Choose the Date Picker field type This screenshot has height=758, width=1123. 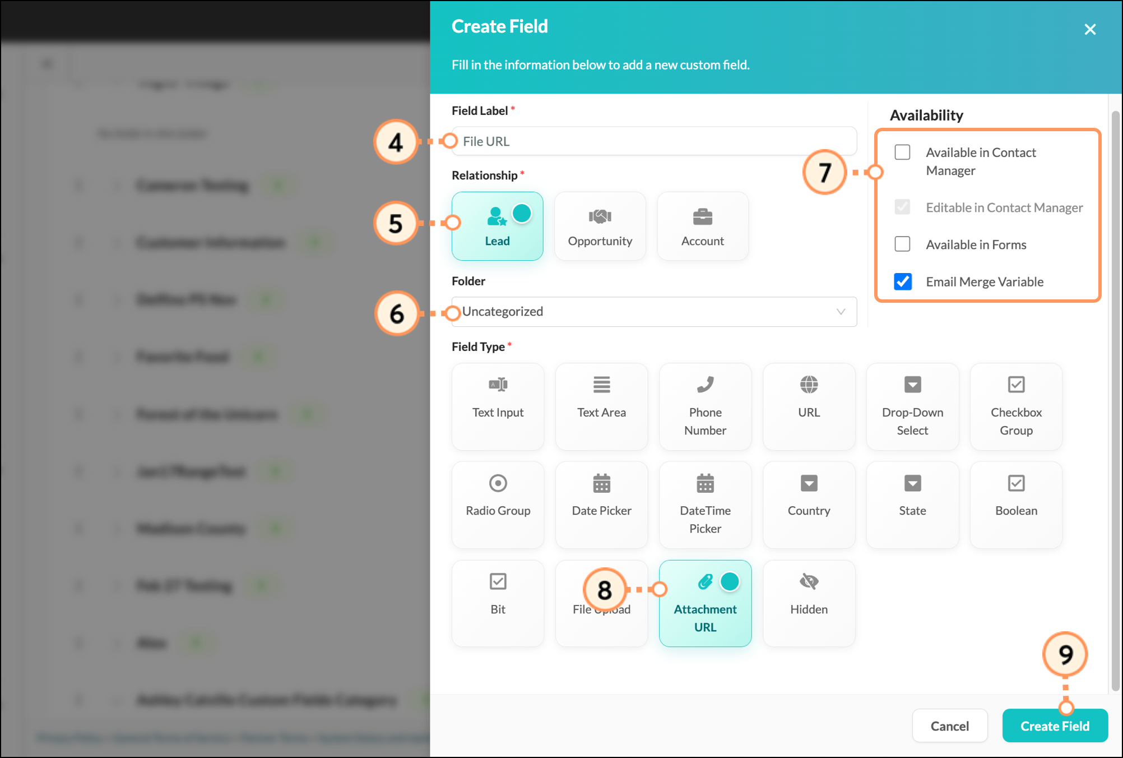(601, 505)
